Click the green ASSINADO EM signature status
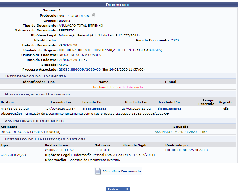Viewport: 238px width, 192px height. [x=181, y=132]
